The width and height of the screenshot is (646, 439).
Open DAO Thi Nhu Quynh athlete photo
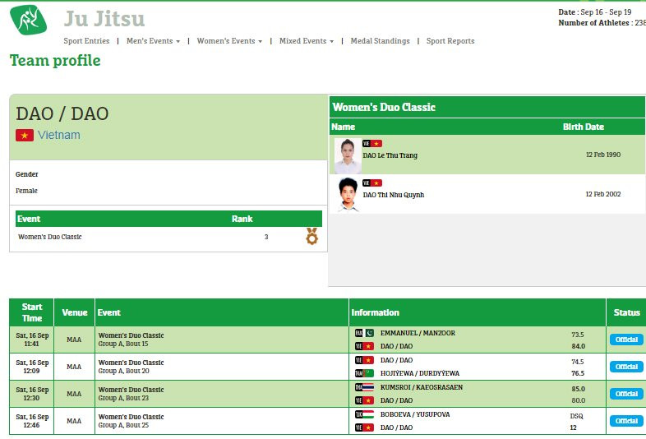(x=348, y=195)
